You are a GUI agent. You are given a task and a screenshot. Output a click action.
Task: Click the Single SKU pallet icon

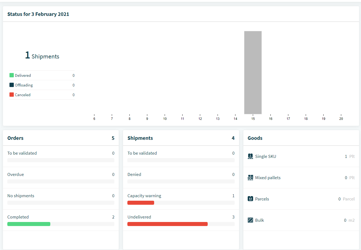coord(250,156)
